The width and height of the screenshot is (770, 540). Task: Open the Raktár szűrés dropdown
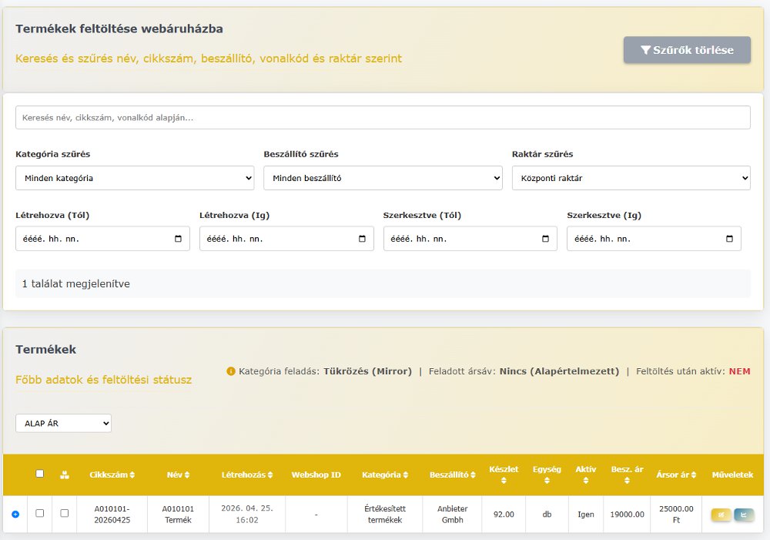[x=631, y=178]
